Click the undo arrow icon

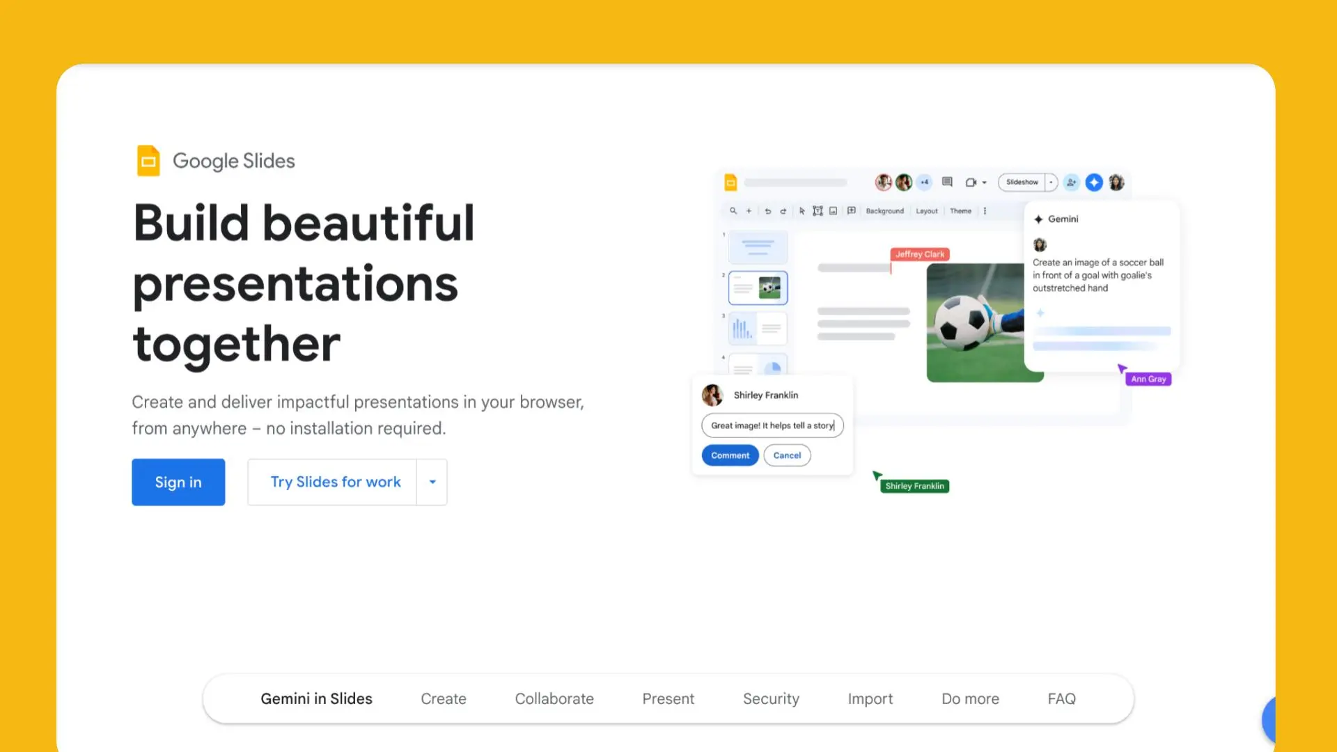pyautogui.click(x=767, y=211)
